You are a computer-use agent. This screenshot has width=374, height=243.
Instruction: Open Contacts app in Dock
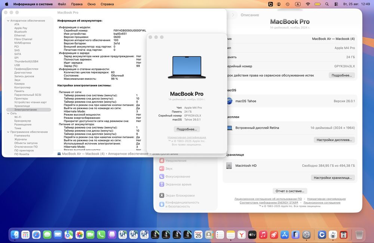[x=209, y=235]
